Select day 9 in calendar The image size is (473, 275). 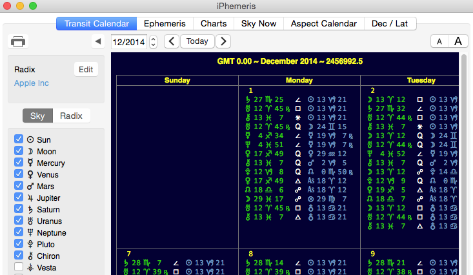tap(372, 254)
